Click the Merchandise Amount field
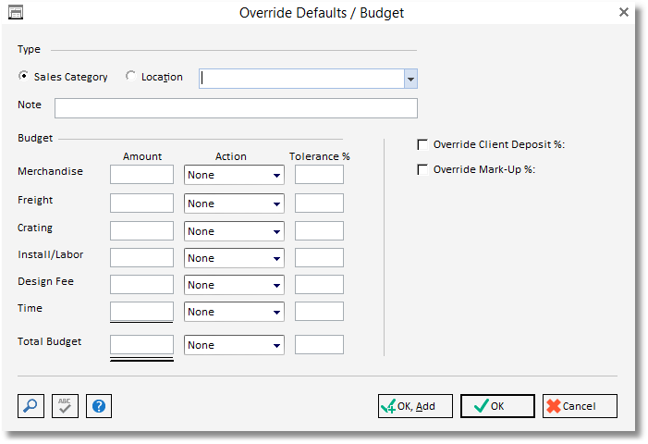This screenshot has width=648, height=444. click(141, 175)
